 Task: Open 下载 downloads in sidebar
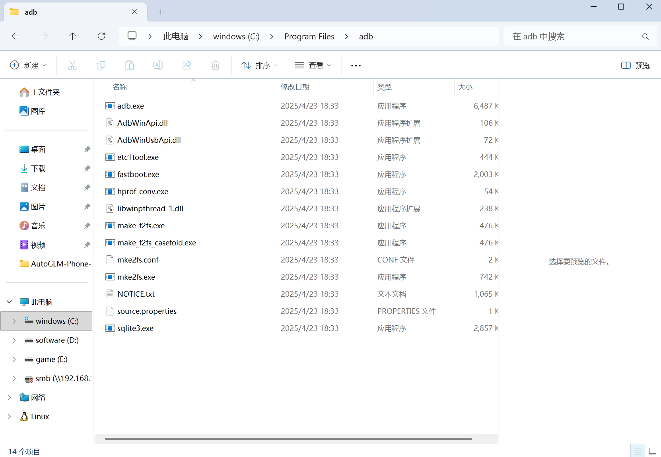pos(33,168)
